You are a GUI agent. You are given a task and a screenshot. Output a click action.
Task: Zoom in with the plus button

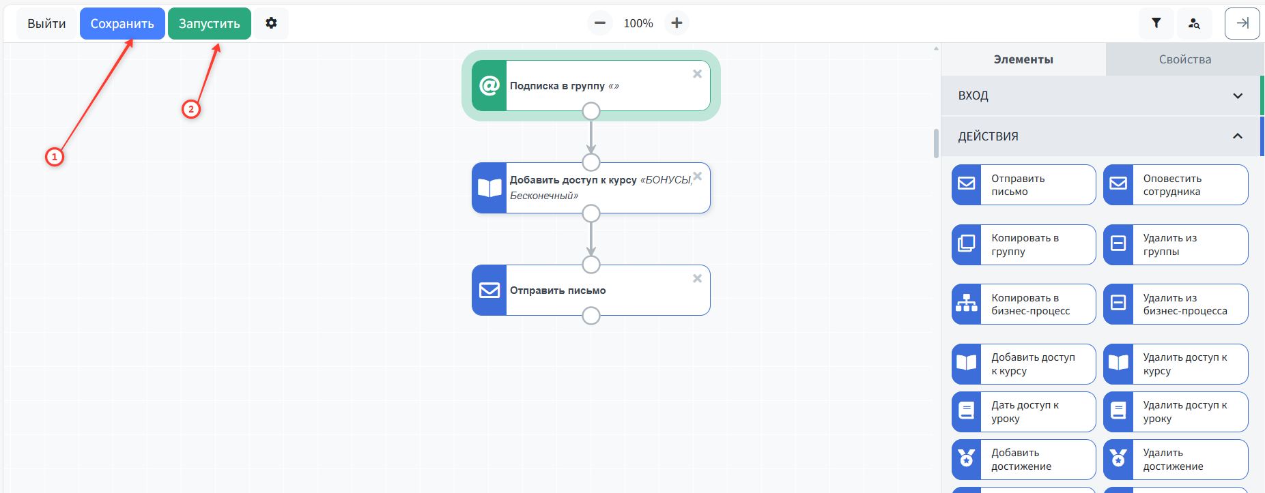tap(677, 23)
